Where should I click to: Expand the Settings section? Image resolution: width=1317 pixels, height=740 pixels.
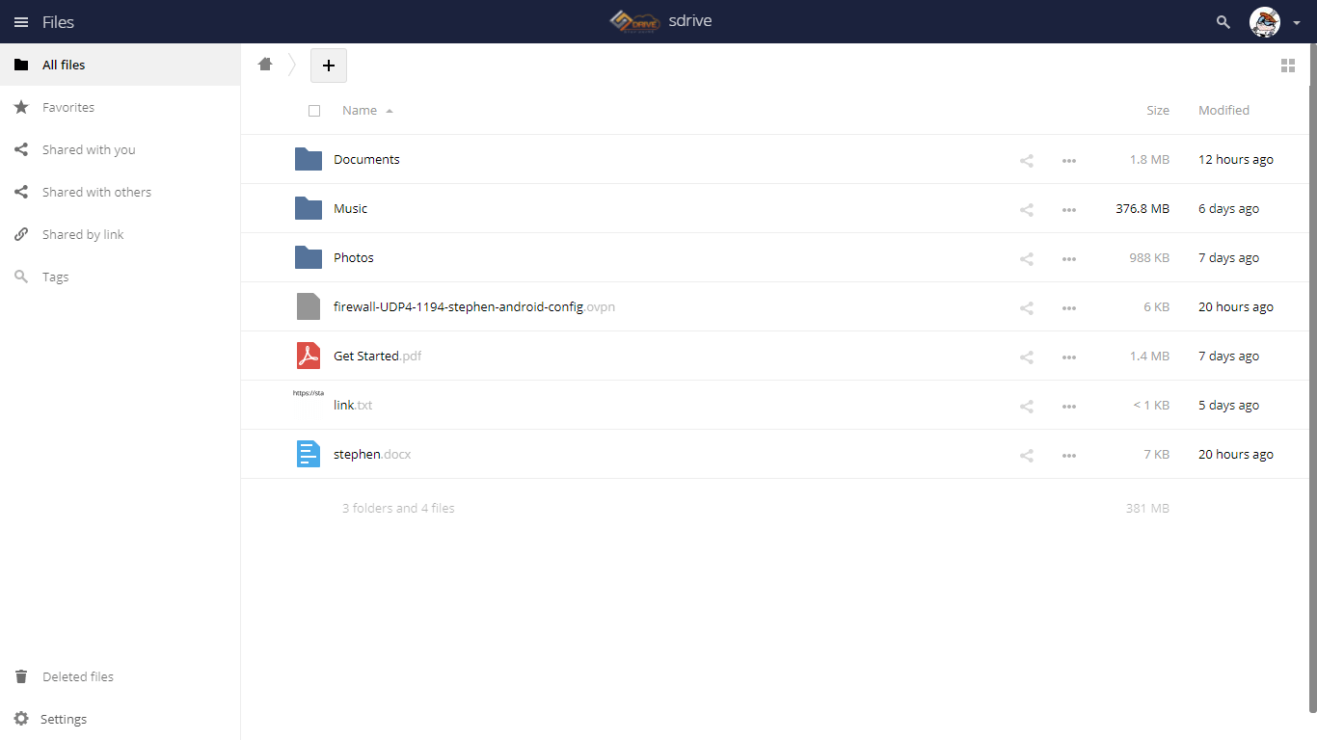click(x=64, y=719)
